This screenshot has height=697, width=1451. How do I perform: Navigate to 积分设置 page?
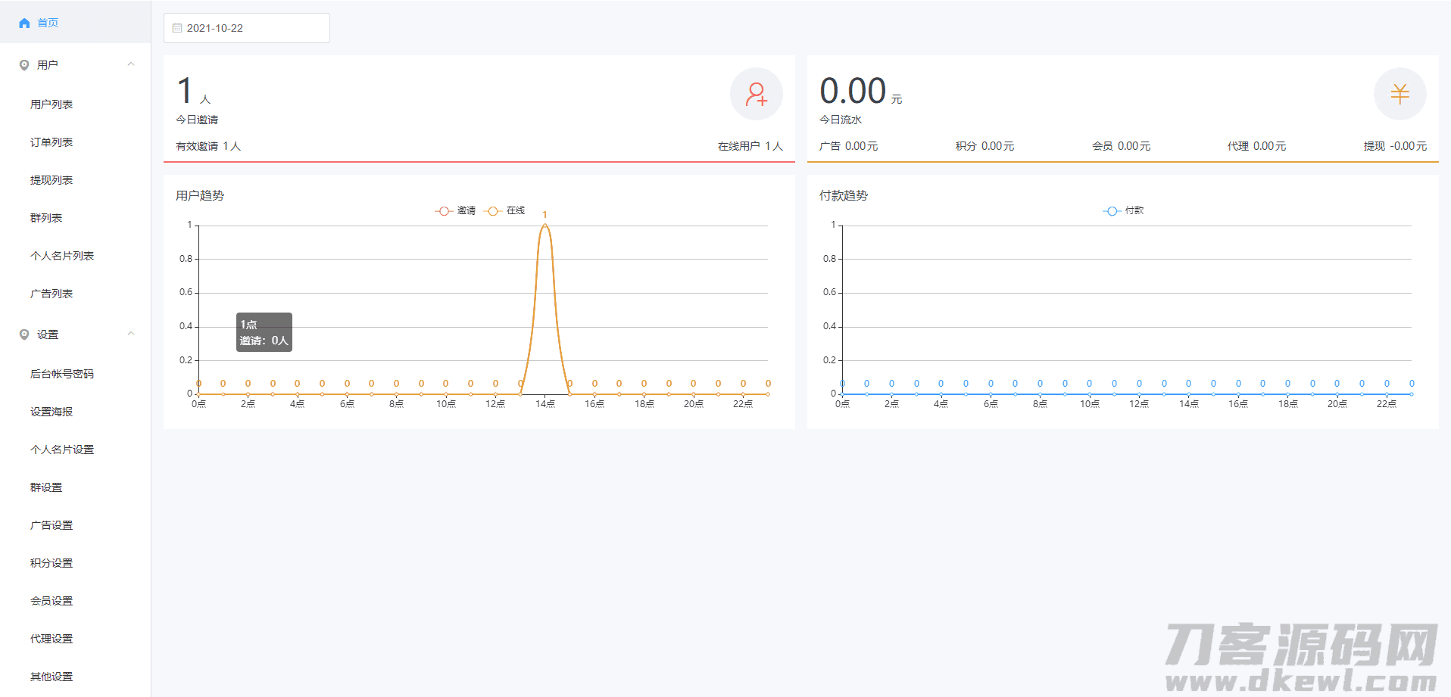(51, 563)
